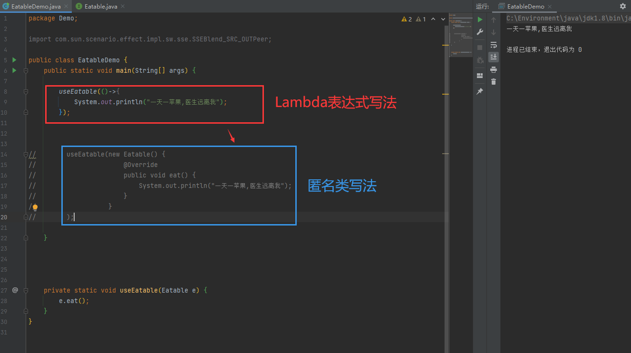Click 'Eatable e' parameter on line 27
This screenshot has height=353, width=631.
179,290
